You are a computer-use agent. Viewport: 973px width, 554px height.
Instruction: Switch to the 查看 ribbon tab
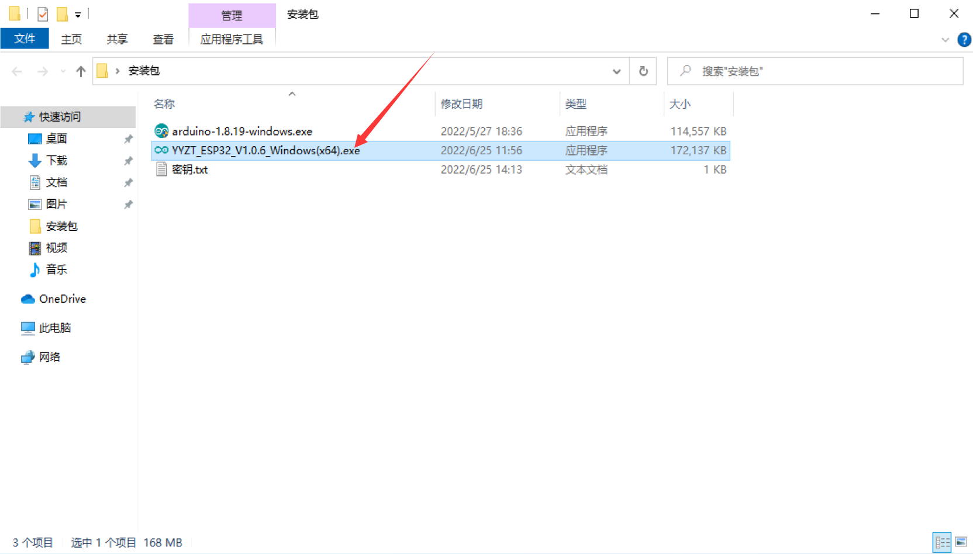[163, 39]
